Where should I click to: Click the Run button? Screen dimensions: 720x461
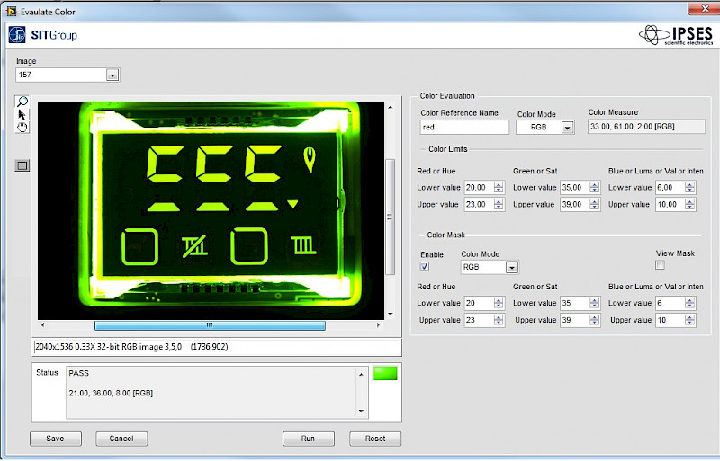point(308,439)
